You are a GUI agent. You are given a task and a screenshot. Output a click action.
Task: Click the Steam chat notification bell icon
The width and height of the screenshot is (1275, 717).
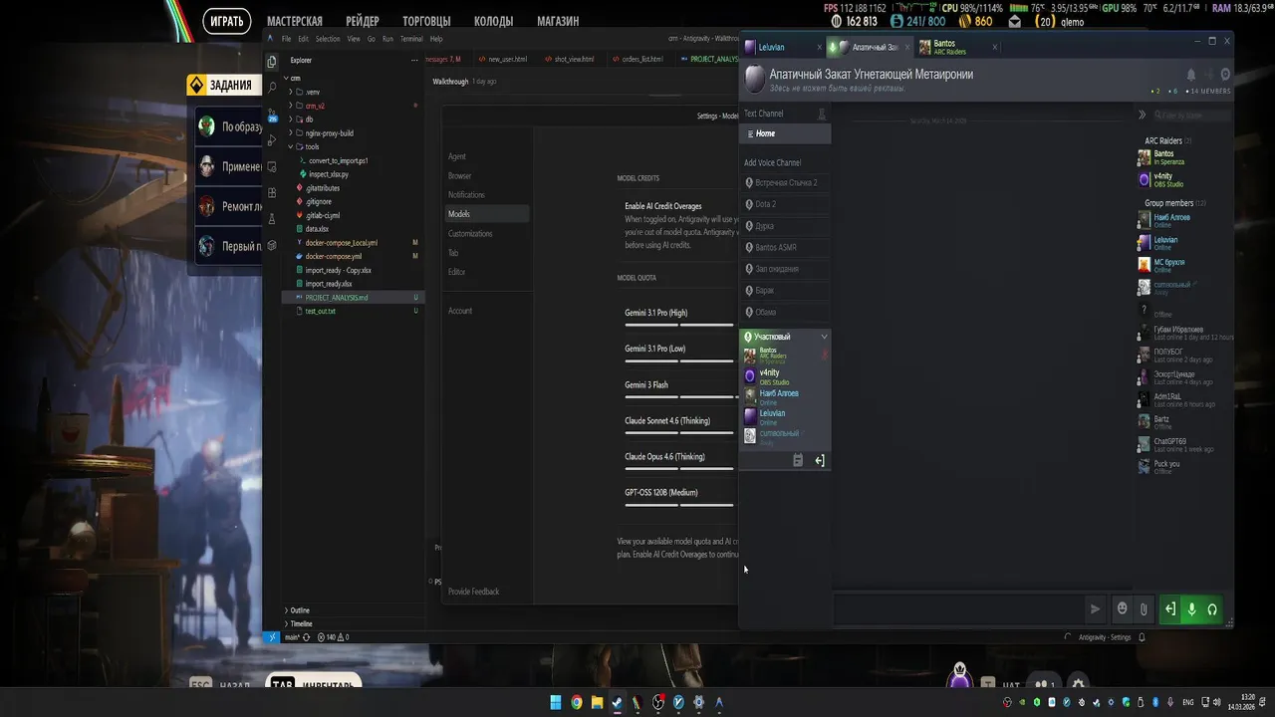coord(1190,75)
